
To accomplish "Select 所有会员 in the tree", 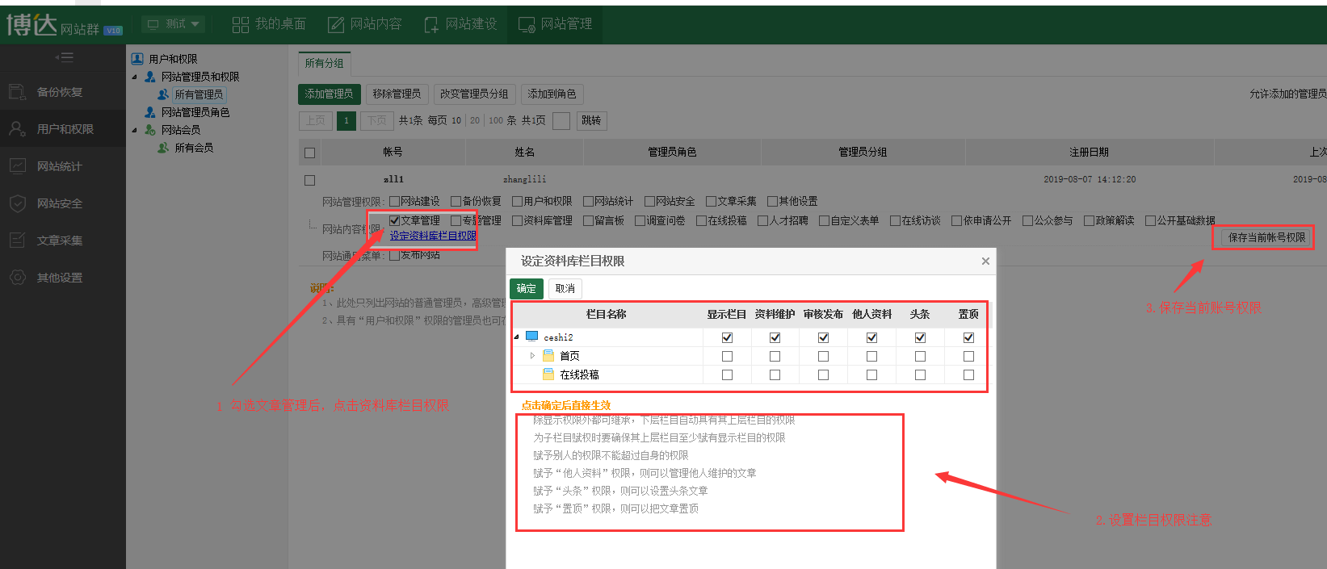I will (194, 148).
